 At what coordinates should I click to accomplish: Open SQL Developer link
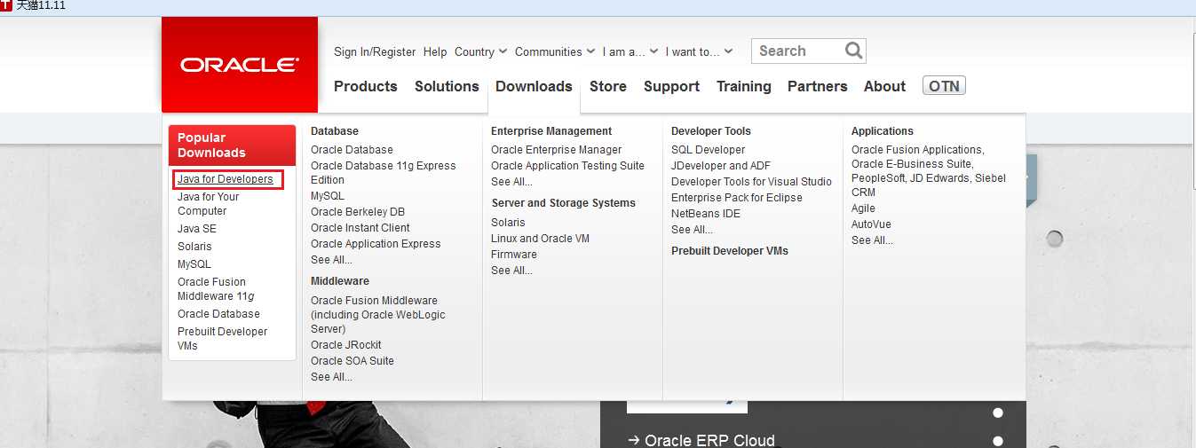pos(709,150)
